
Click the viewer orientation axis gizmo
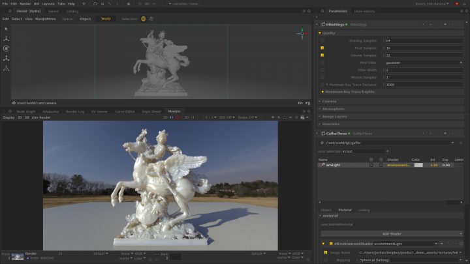coord(302,32)
